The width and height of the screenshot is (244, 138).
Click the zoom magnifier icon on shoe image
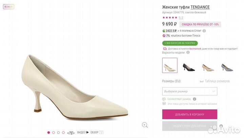pos(145,125)
